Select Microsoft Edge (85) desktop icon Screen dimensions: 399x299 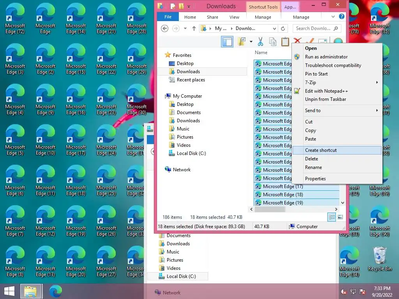pyautogui.click(x=380, y=19)
